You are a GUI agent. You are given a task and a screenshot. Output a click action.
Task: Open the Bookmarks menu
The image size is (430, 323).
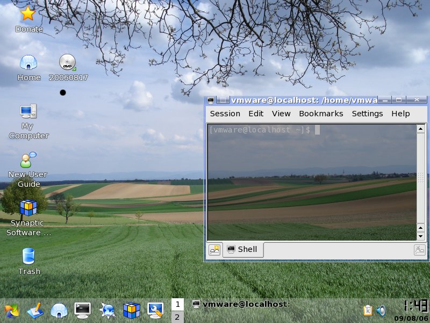click(321, 114)
